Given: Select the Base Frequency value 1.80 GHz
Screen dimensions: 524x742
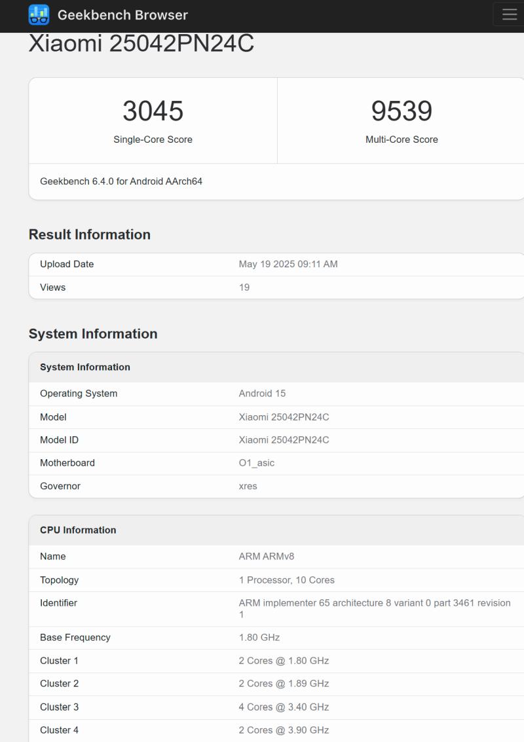Looking at the screenshot, I should [259, 637].
